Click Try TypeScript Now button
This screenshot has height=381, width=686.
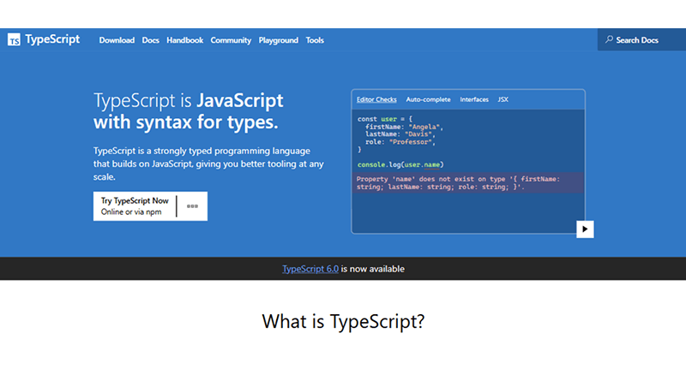135,206
